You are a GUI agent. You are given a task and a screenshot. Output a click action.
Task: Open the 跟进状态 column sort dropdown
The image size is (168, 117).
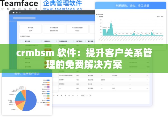coord(51,41)
